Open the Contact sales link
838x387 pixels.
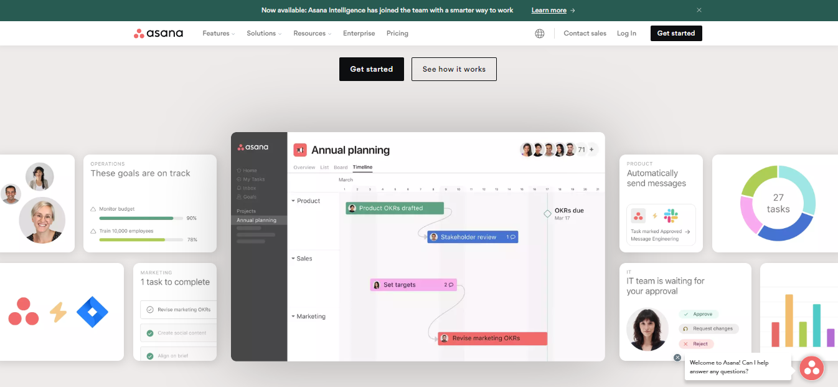(585, 34)
